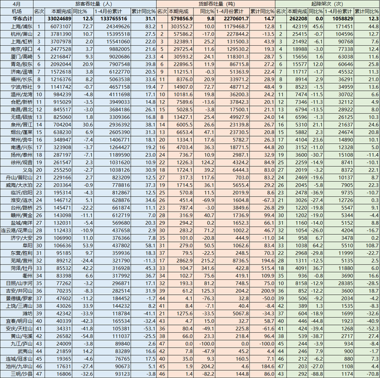The height and width of the screenshot is (378, 380).
Task: Click cumulative movements total 1058829
Action: tap(342, 18)
